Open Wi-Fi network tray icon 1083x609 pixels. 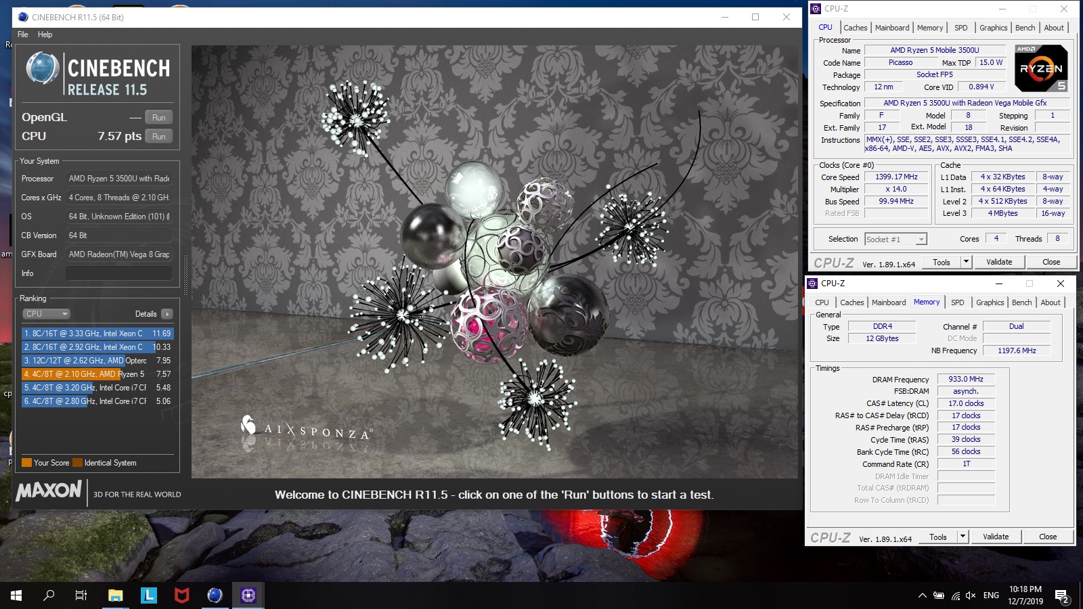[x=955, y=595]
